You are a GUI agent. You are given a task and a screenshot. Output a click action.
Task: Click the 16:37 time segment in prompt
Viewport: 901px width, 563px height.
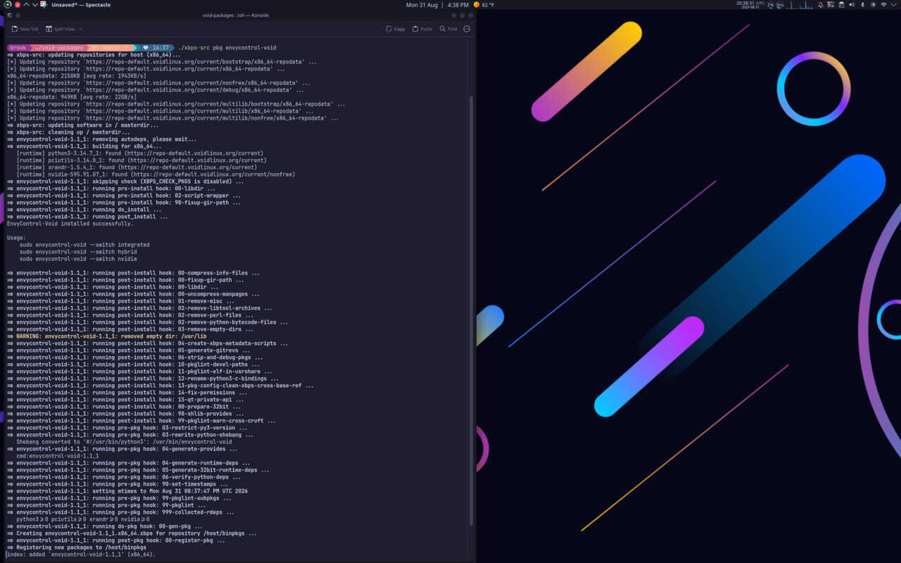tap(155, 48)
